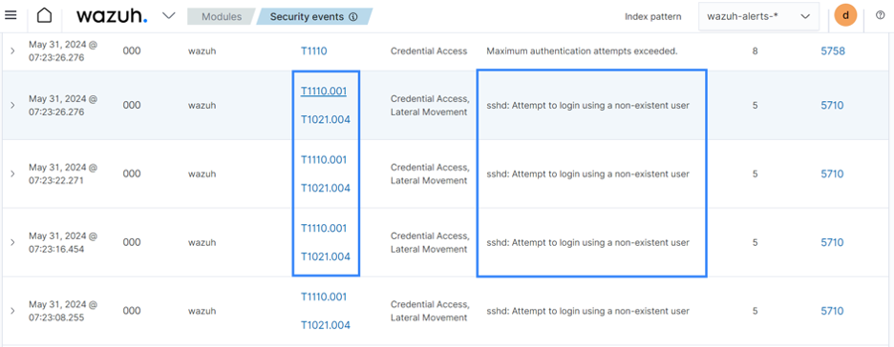Image resolution: width=894 pixels, height=347 pixels.
Task: Switch to Modules breadcrumb tab
Action: click(222, 17)
